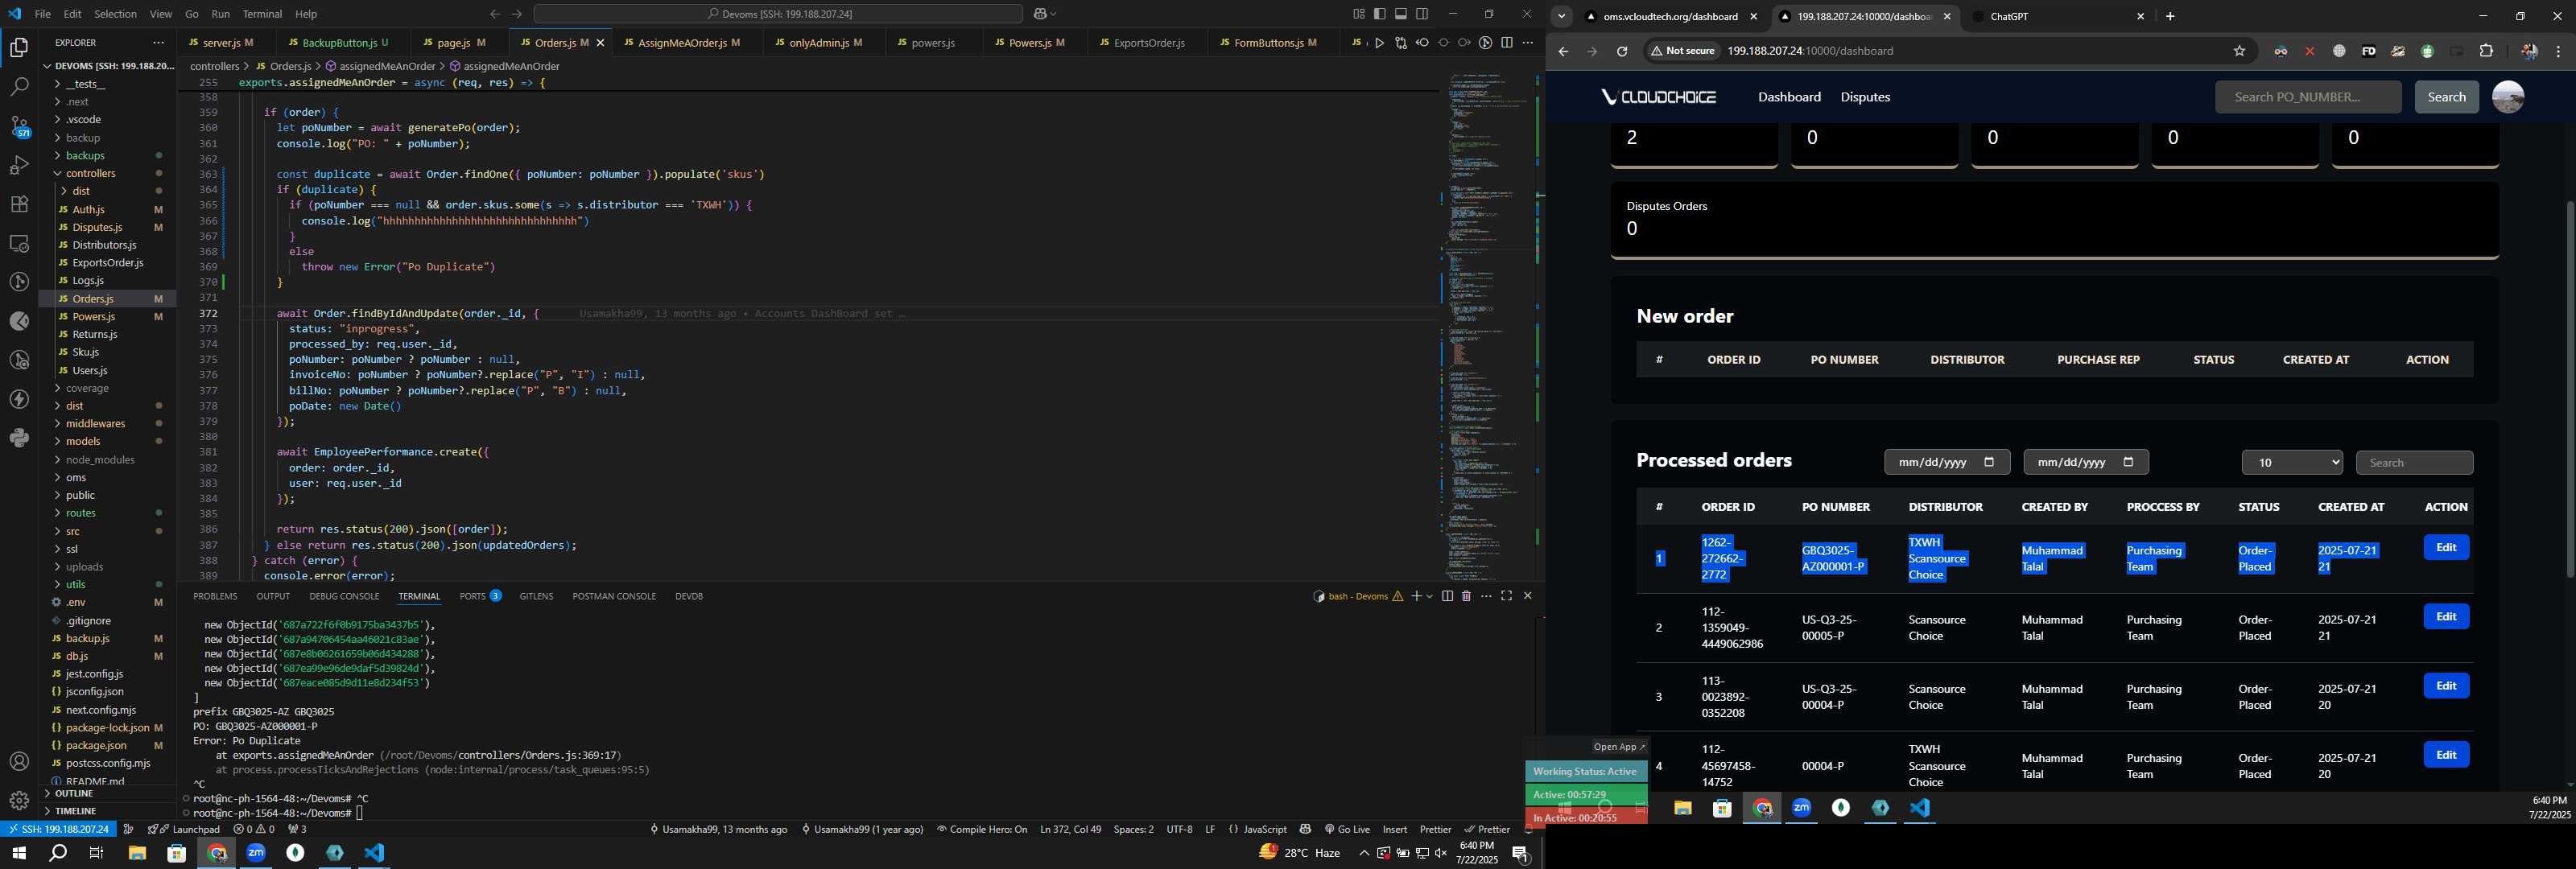Viewport: 2576px width, 869px height.
Task: Open the Windows Start menu
Action: (x=19, y=853)
